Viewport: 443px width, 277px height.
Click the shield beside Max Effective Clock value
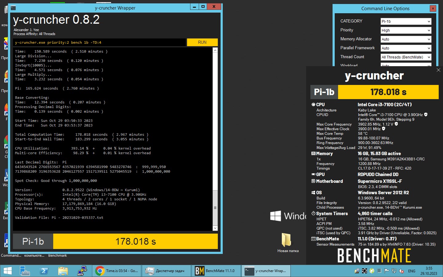384,129
